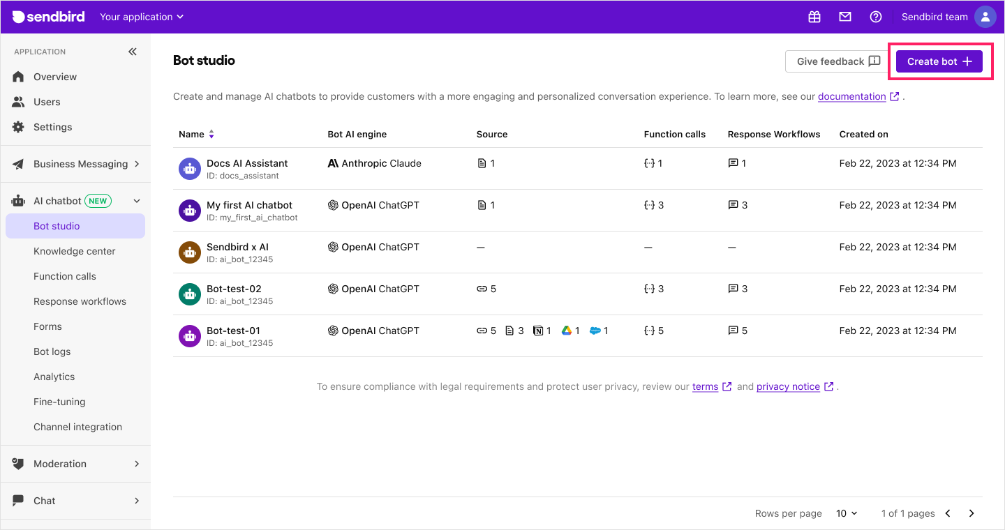The height and width of the screenshot is (530, 1005).
Task: Click the Sendbird team profile avatar
Action: click(x=985, y=17)
